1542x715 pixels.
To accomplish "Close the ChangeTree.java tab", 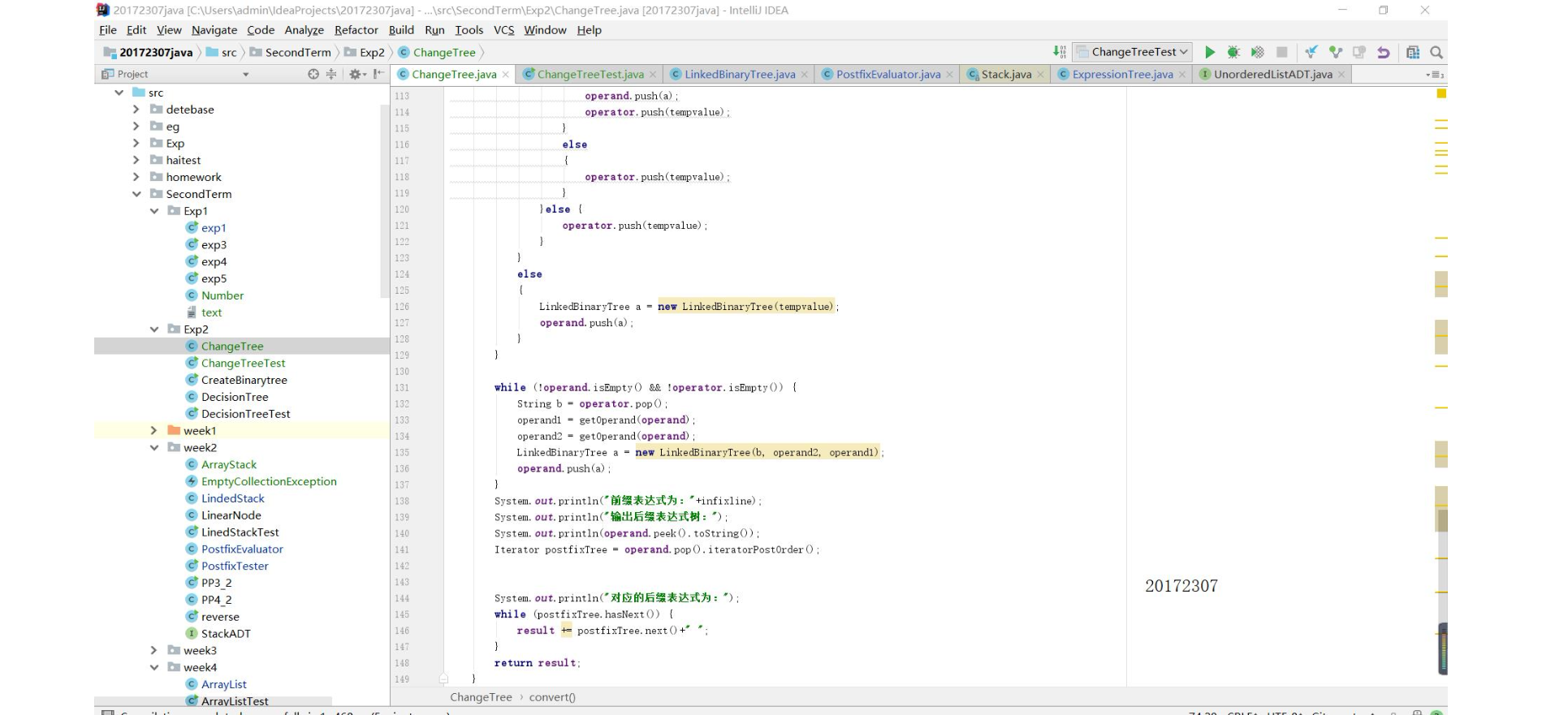I will (x=506, y=75).
